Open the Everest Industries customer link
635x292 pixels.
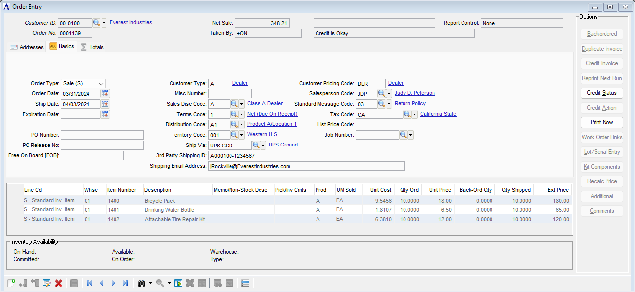pos(131,23)
